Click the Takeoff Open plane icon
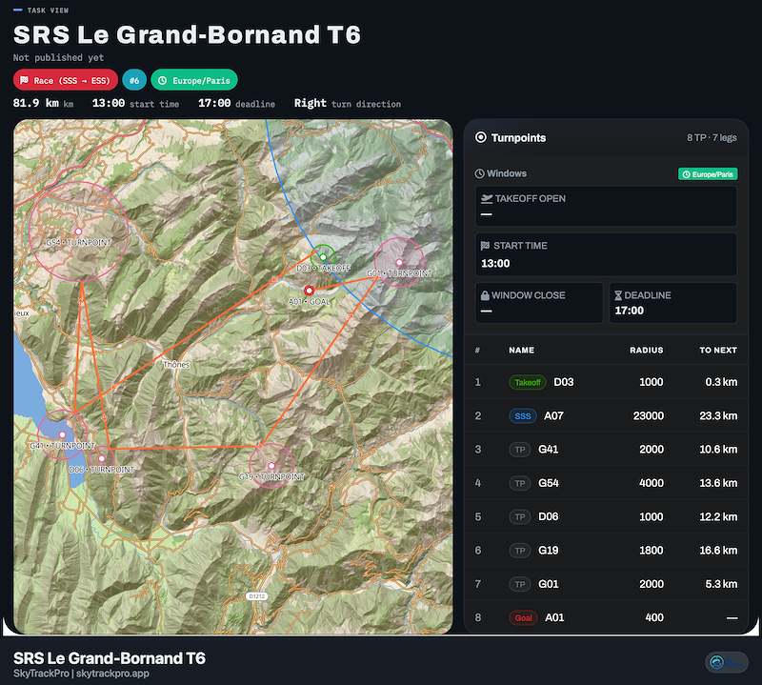Screen dimensions: 762x685 click(x=487, y=198)
